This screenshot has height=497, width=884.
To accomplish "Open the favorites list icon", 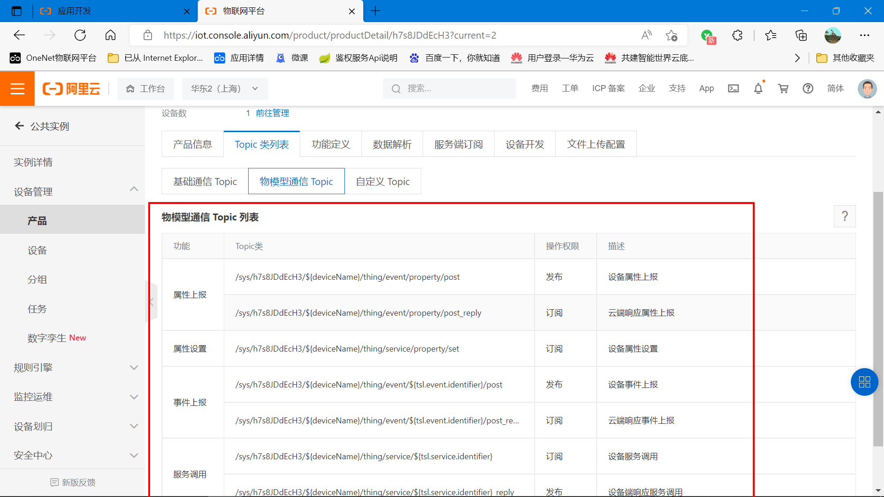I will [x=771, y=35].
